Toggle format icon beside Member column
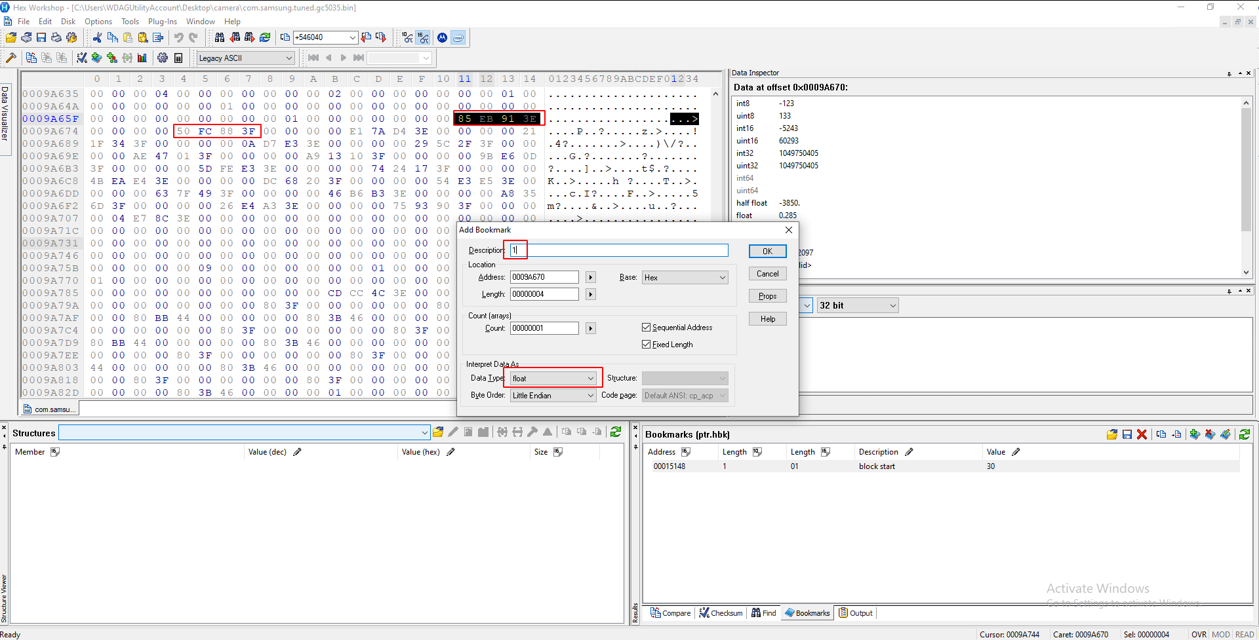 (x=55, y=452)
